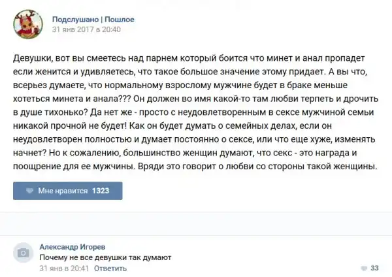Click the 1323 likes counter

100,191
